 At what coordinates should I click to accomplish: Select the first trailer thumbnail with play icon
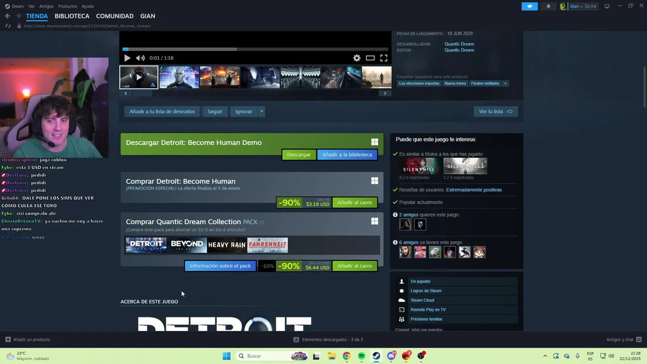(x=138, y=77)
